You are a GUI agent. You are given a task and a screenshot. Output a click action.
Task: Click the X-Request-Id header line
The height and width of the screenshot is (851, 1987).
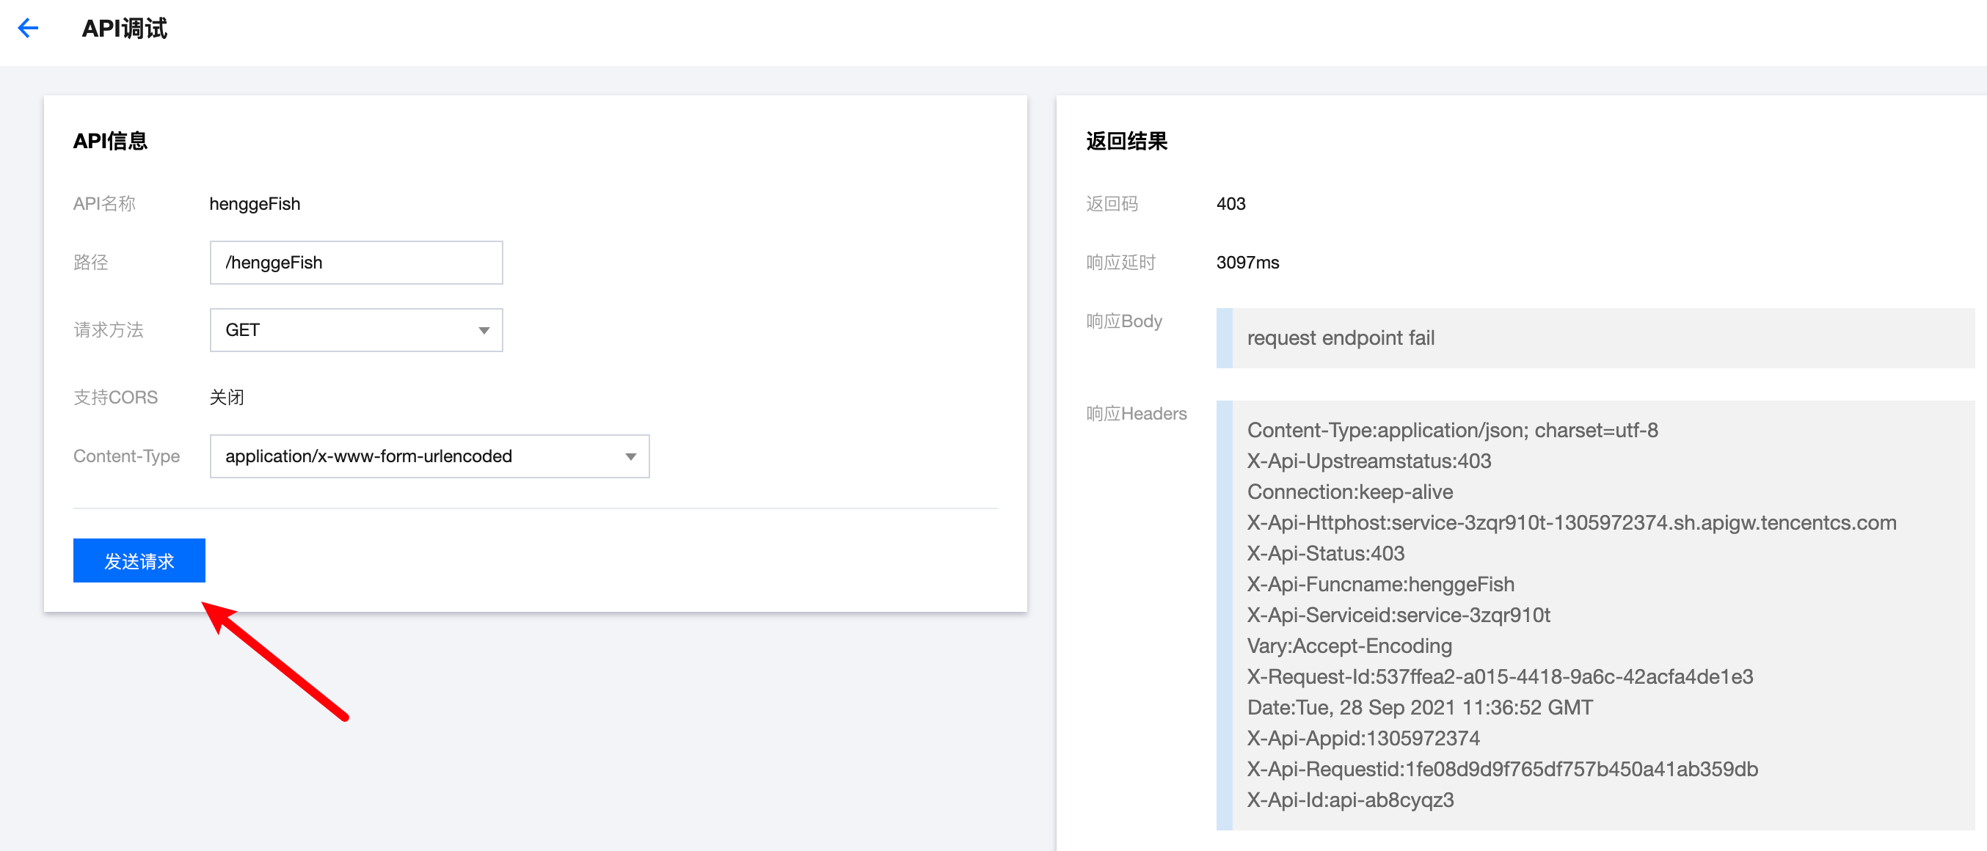pos(1500,676)
